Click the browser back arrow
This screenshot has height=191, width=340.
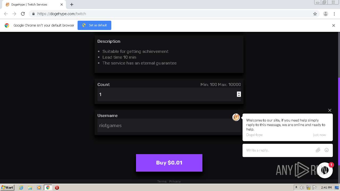[6, 14]
